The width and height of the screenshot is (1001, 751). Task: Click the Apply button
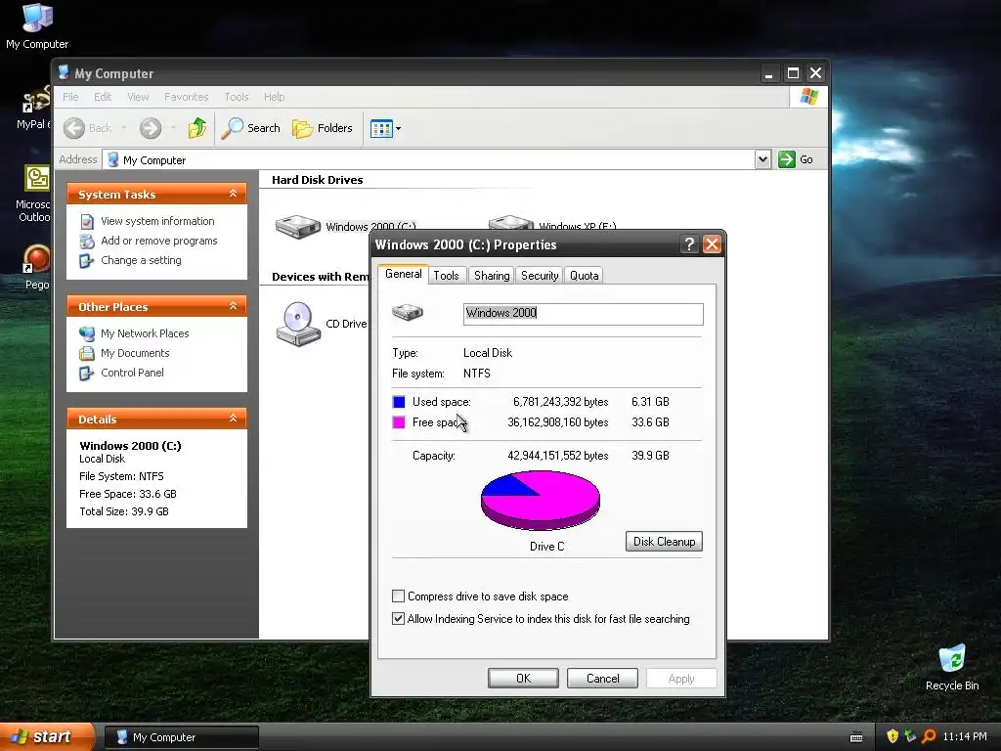[681, 679]
